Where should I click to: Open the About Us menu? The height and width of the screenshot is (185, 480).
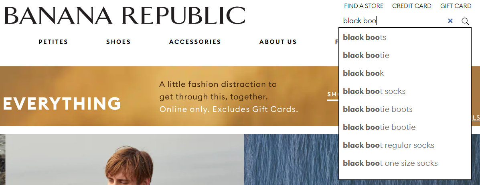(x=278, y=42)
